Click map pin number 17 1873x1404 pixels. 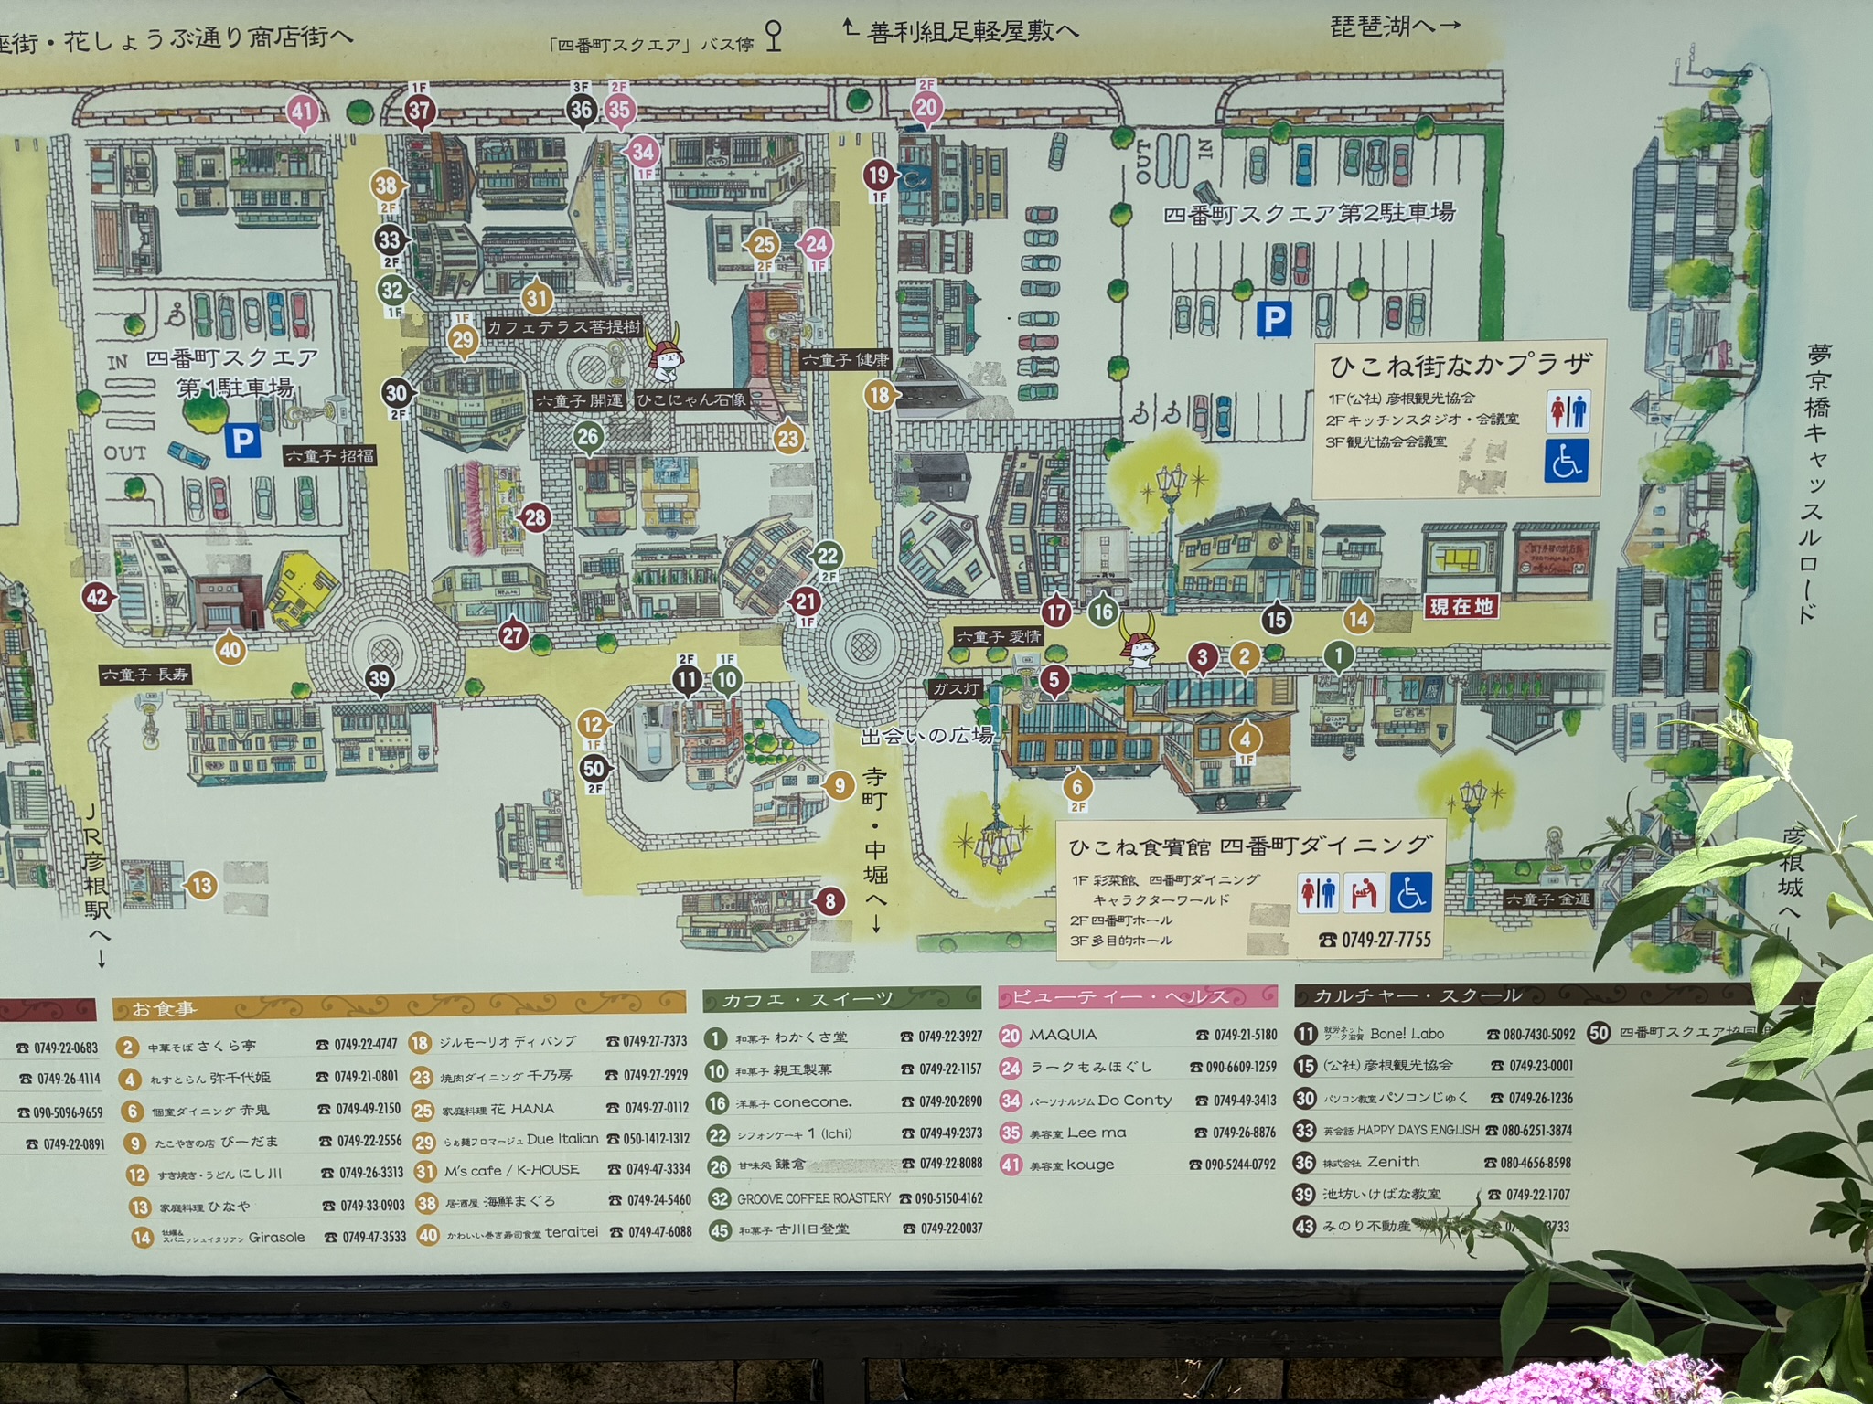pyautogui.click(x=1057, y=612)
